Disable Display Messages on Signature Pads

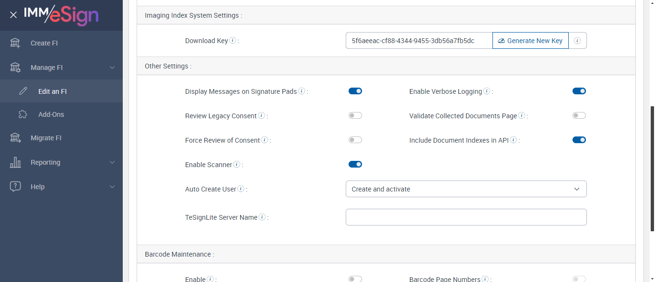(355, 91)
